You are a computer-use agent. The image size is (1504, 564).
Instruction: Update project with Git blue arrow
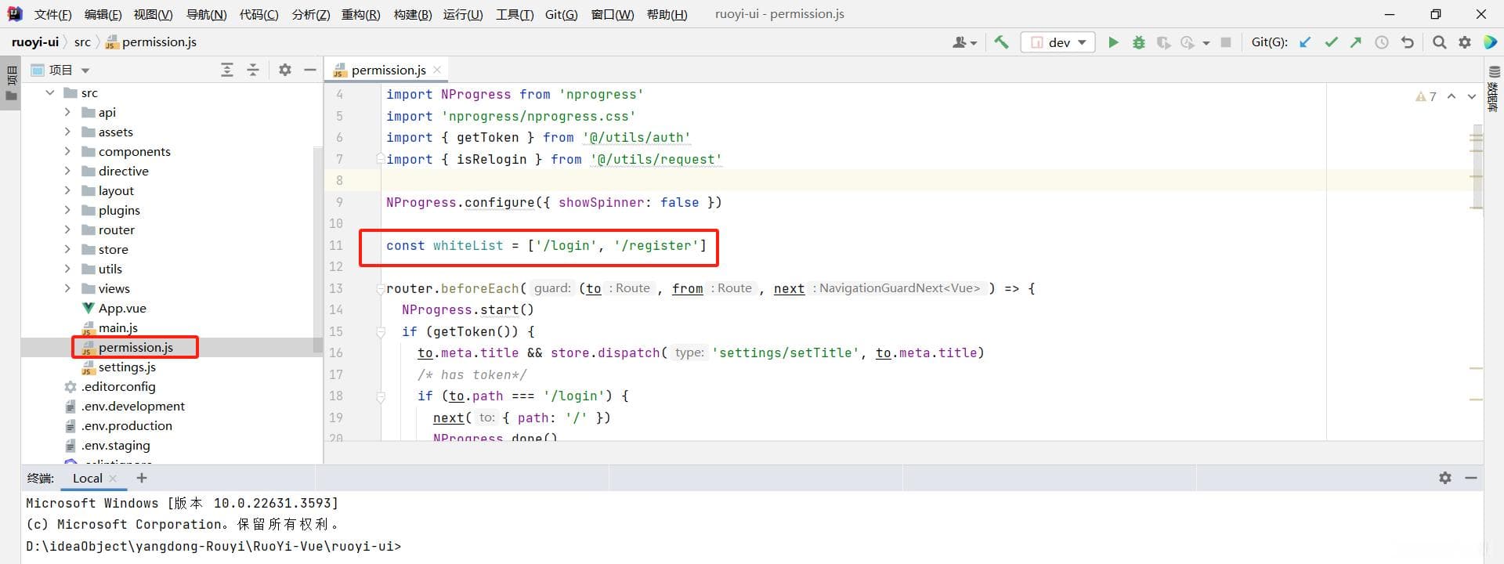click(1305, 42)
